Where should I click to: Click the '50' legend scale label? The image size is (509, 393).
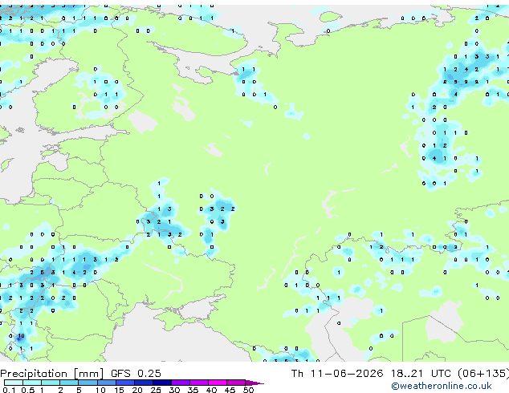tap(248, 390)
